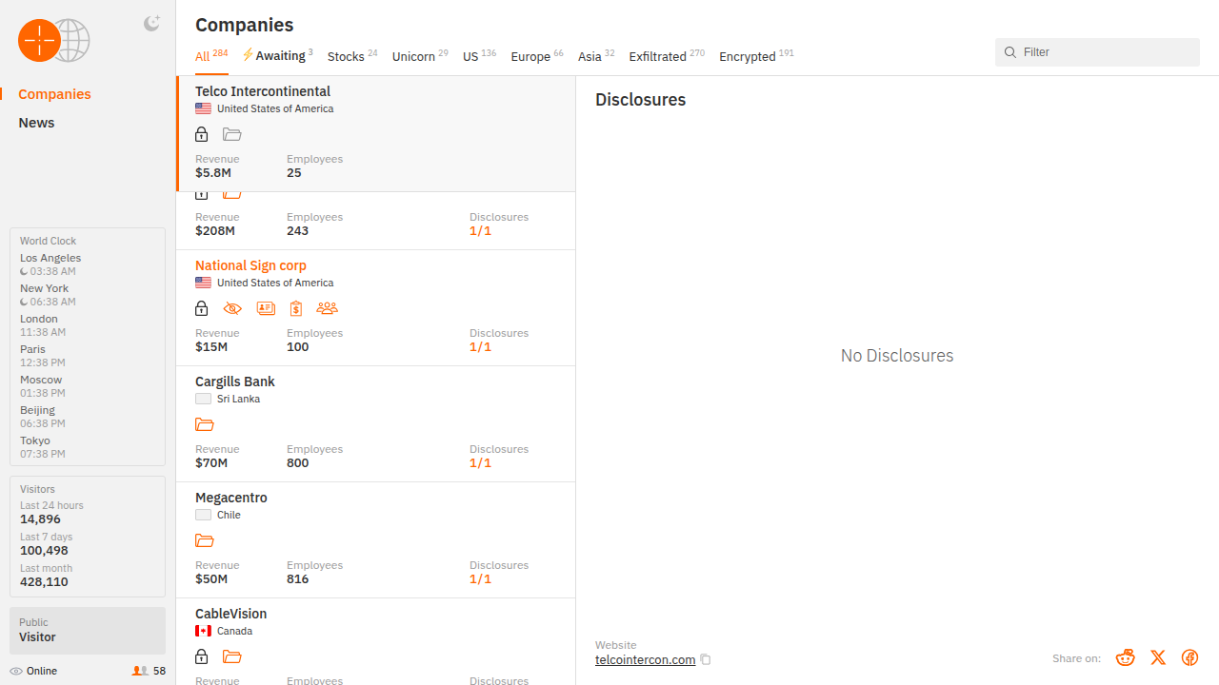Click Tokyo time in World Clock
Screen dimensions: 1219x685
(x=43, y=454)
